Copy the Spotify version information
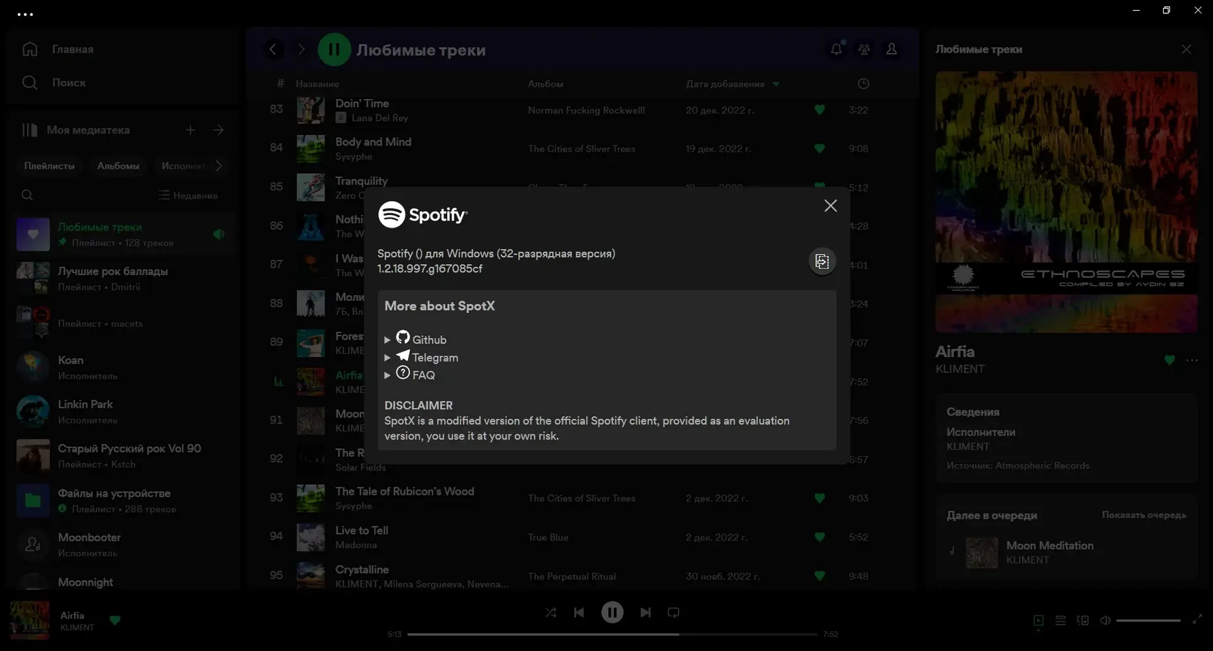This screenshot has height=651, width=1213. tap(822, 261)
